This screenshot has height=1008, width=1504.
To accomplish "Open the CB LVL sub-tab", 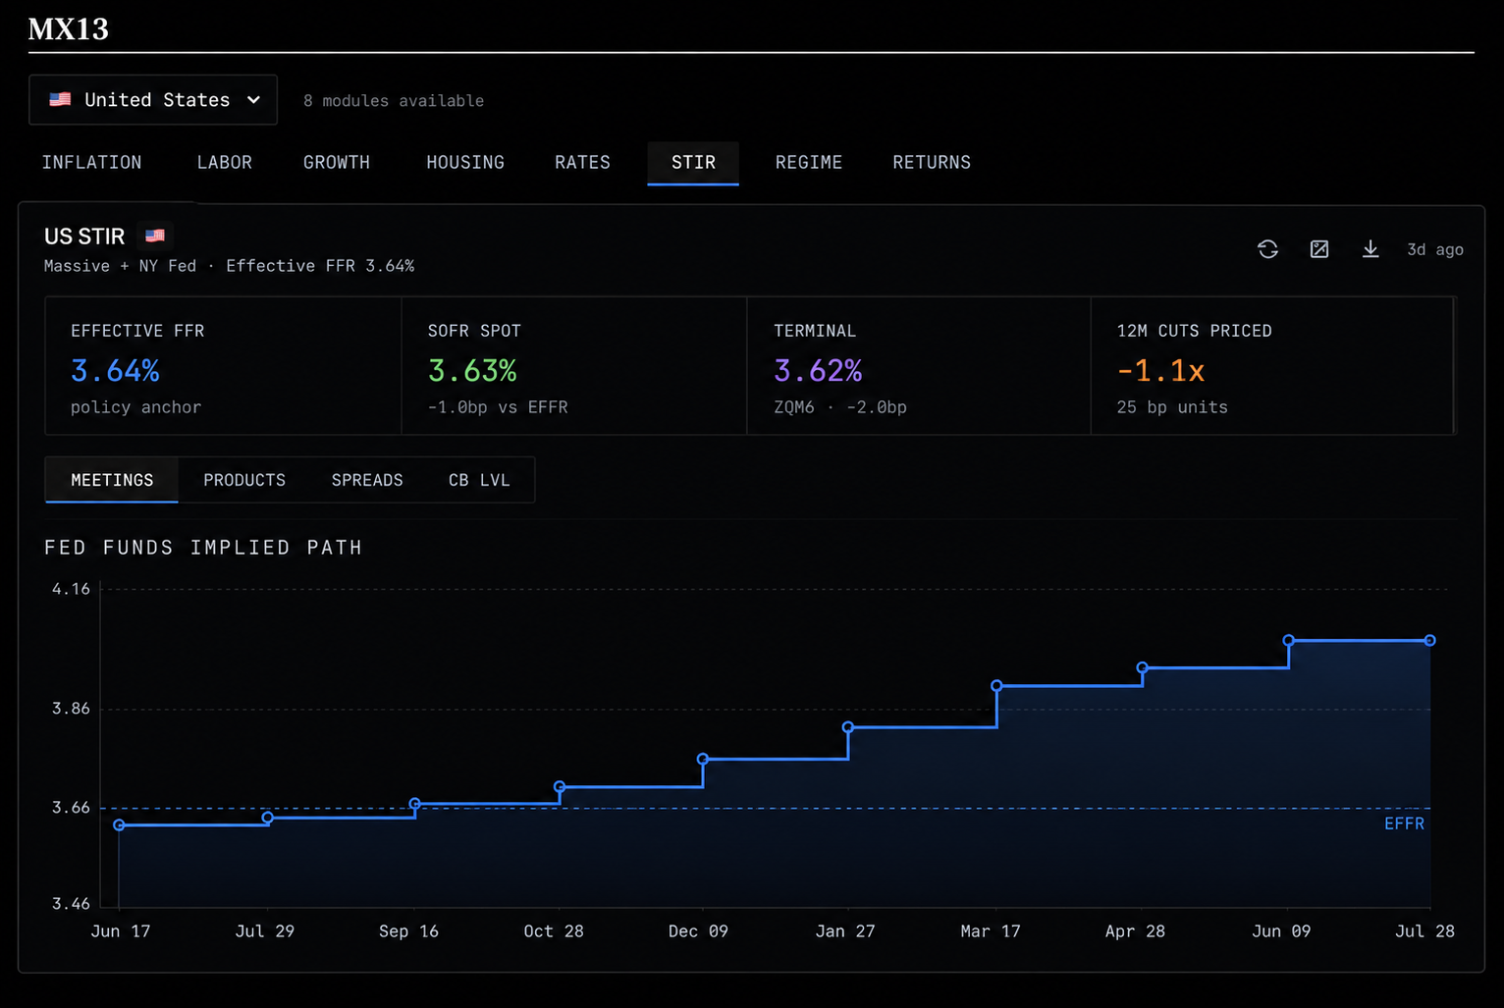I will tap(479, 480).
